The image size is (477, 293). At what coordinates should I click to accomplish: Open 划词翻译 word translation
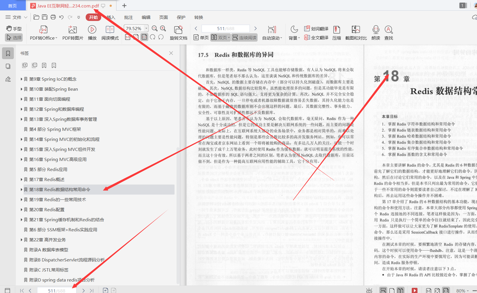[x=316, y=29]
